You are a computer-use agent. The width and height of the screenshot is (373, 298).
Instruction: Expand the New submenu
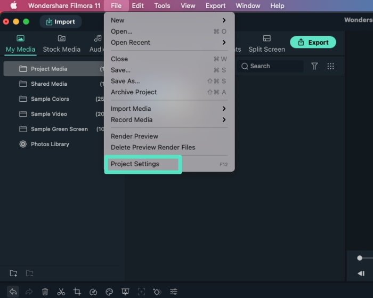169,20
